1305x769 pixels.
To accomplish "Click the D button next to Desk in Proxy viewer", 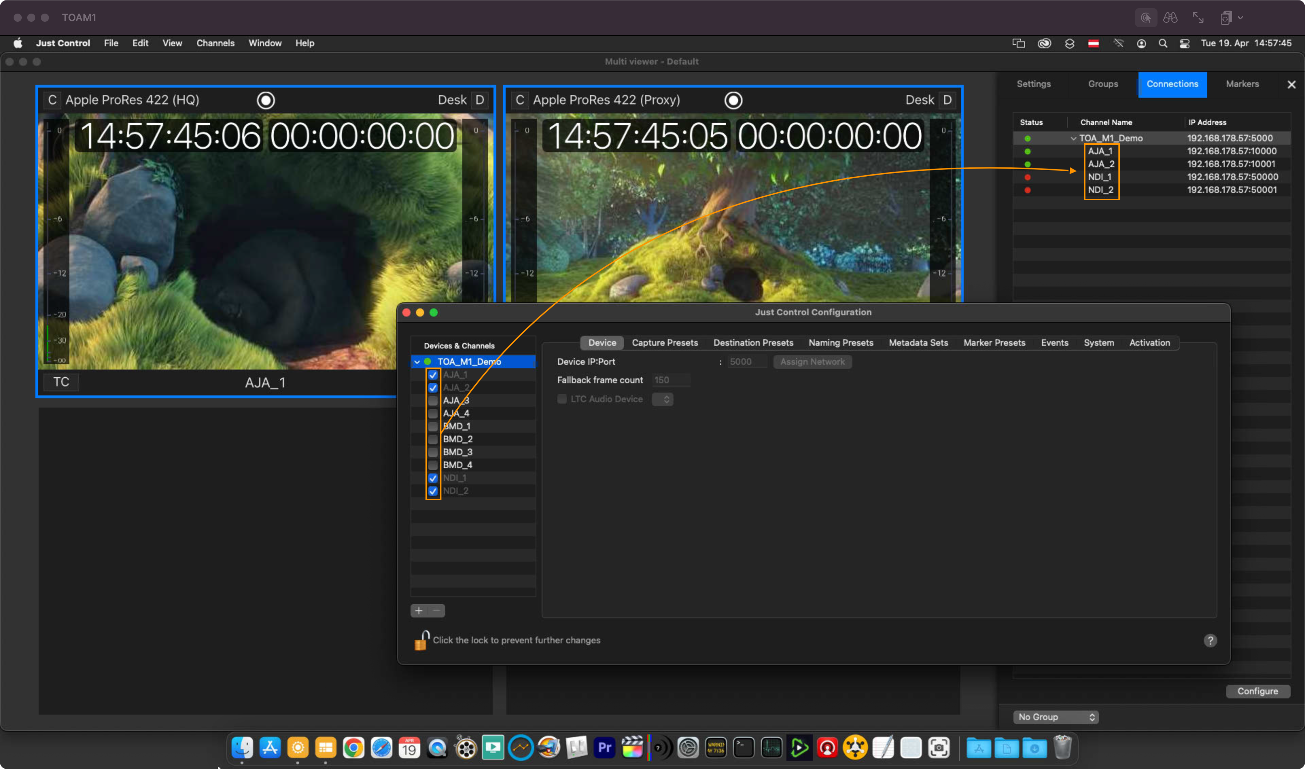I will coord(947,100).
